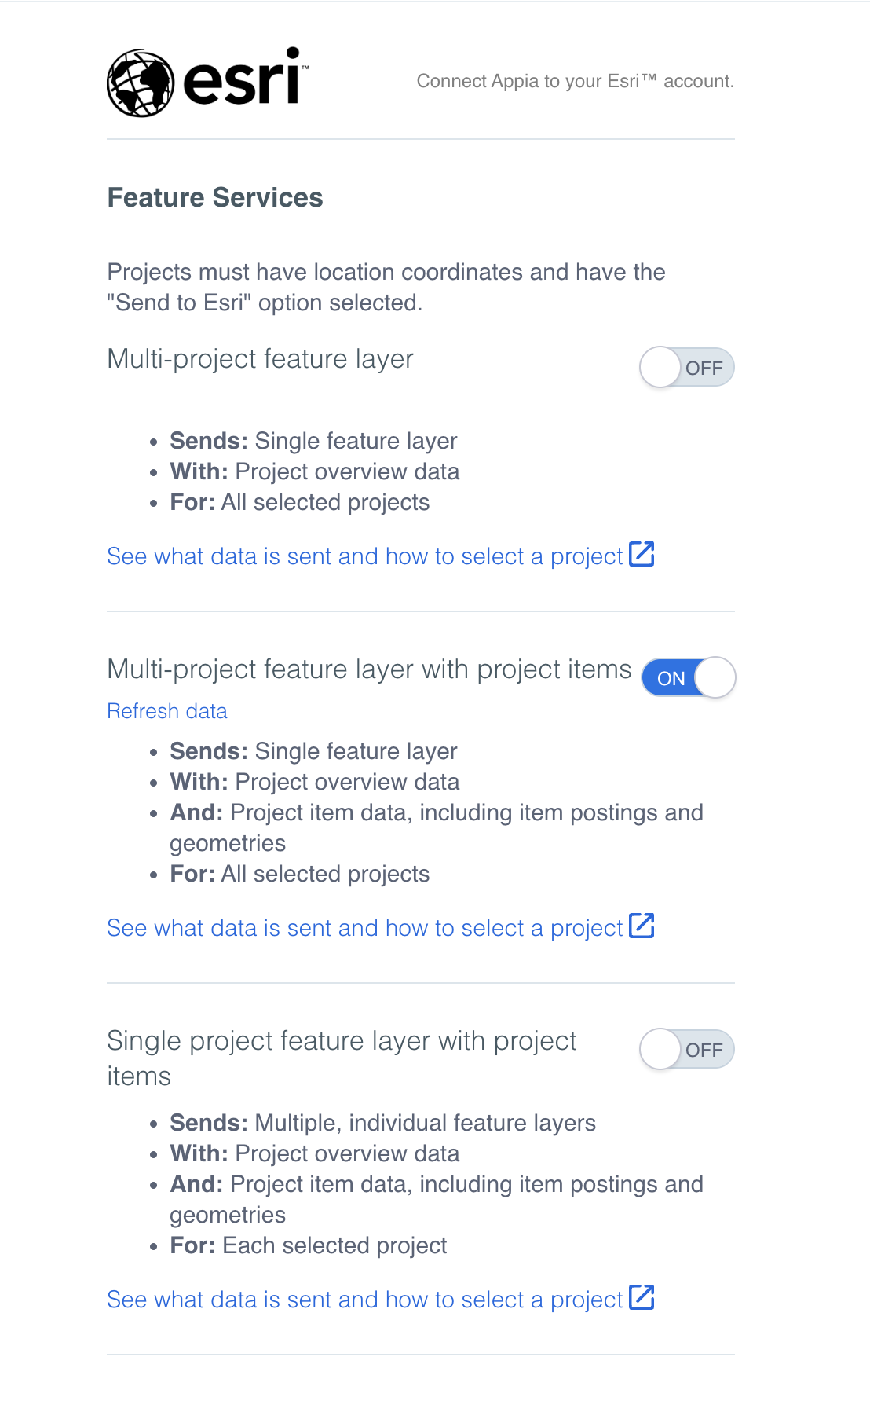This screenshot has width=870, height=1419.
Task: Click the Esri globe logo icon
Action: click(141, 83)
